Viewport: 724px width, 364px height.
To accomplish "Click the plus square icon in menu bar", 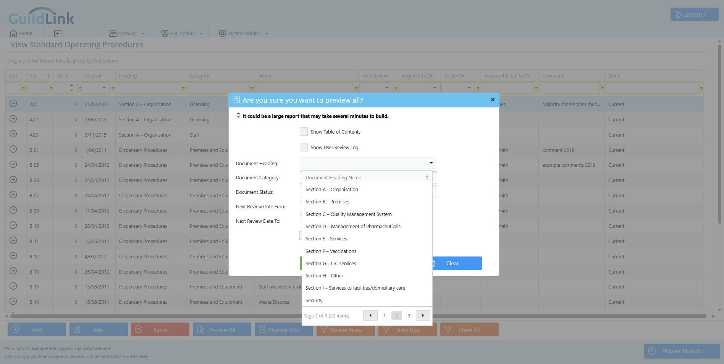I will 58,34.
